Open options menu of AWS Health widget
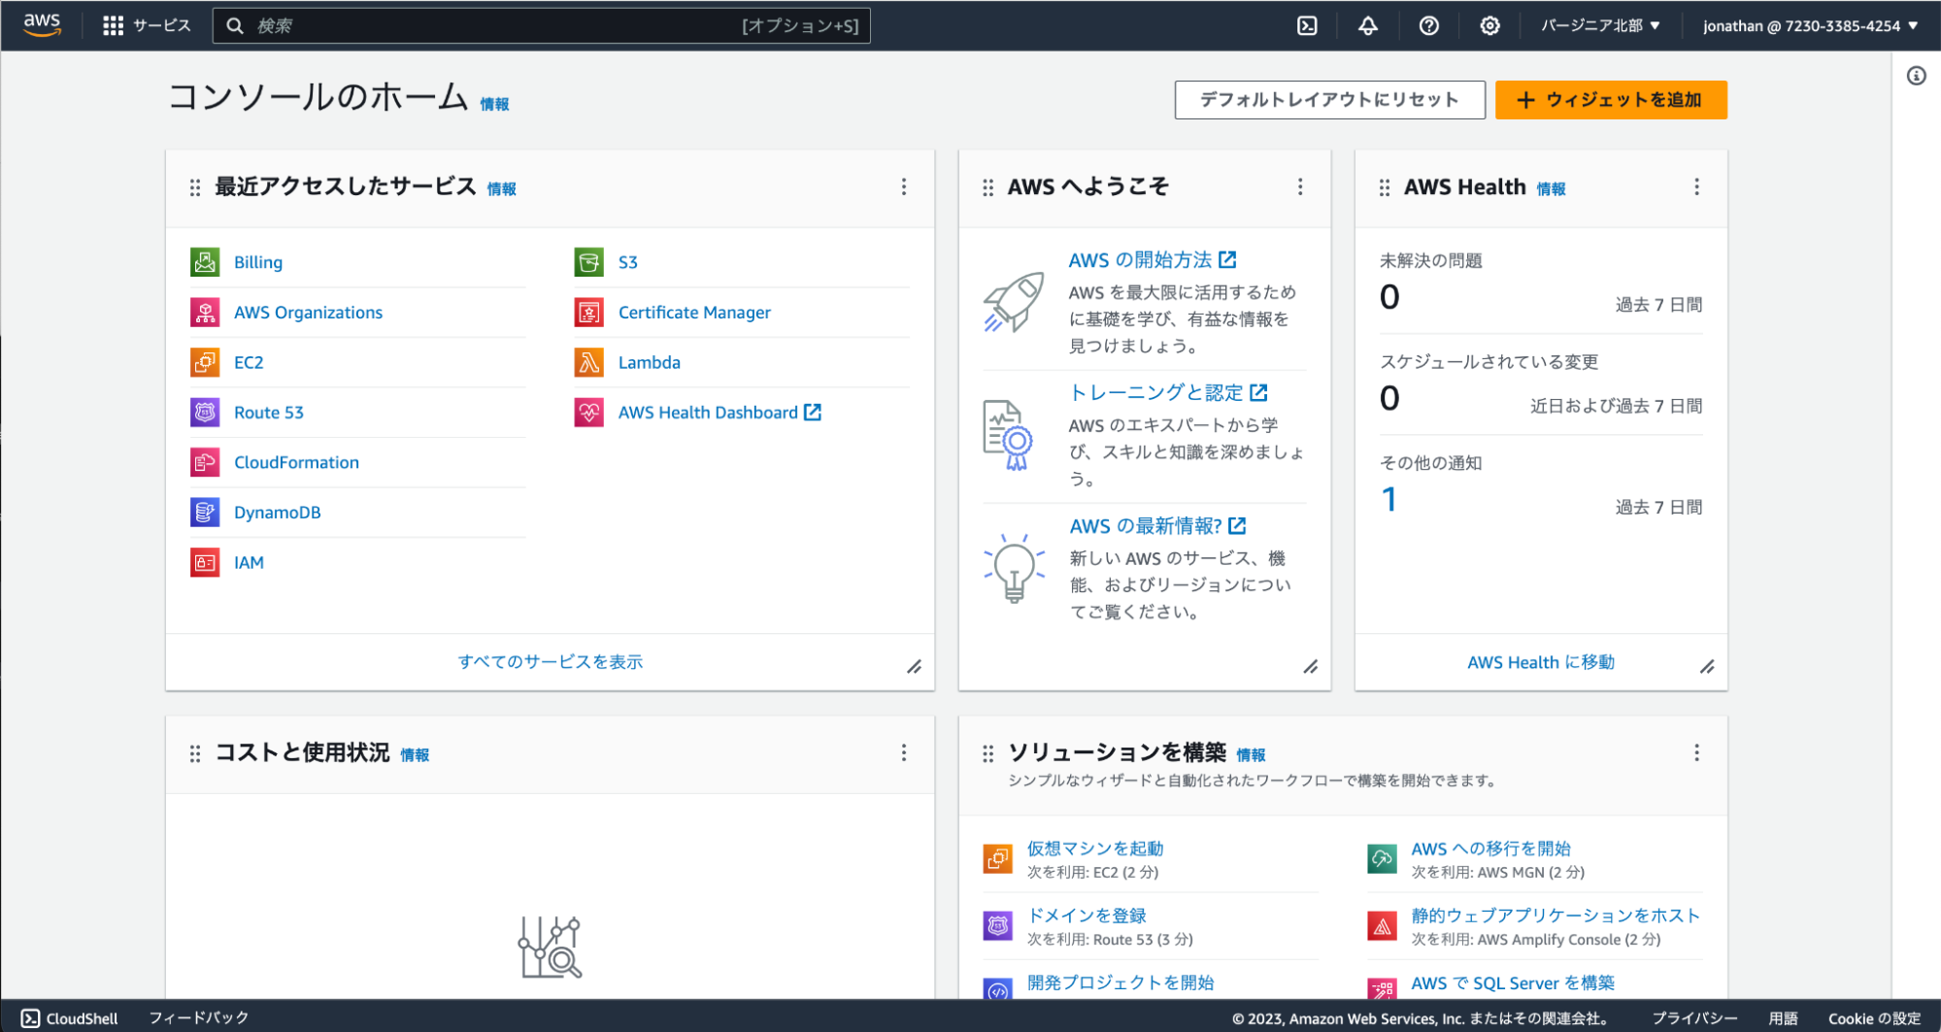This screenshot has width=1941, height=1032. click(x=1696, y=186)
